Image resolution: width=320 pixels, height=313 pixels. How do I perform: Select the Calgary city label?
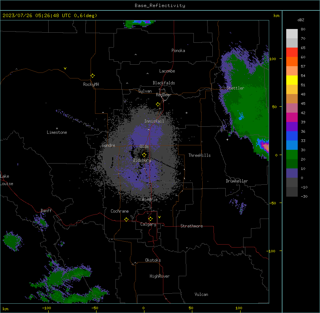148,224
